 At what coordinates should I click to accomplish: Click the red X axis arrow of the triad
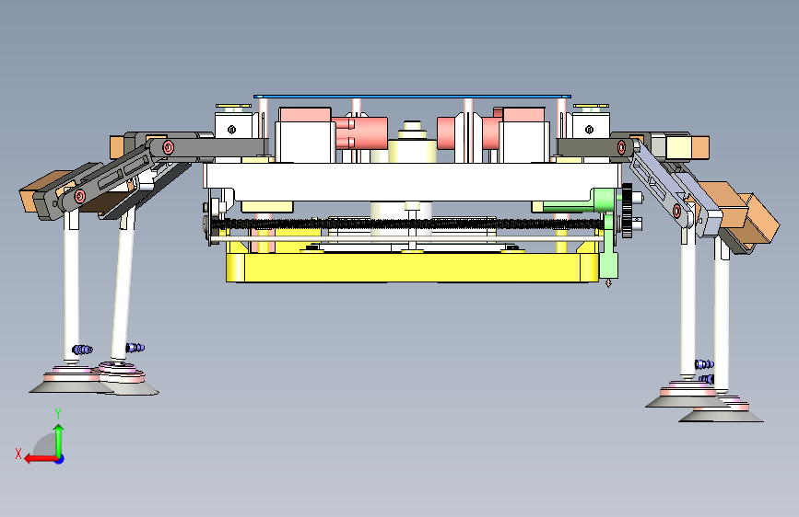(x=40, y=459)
